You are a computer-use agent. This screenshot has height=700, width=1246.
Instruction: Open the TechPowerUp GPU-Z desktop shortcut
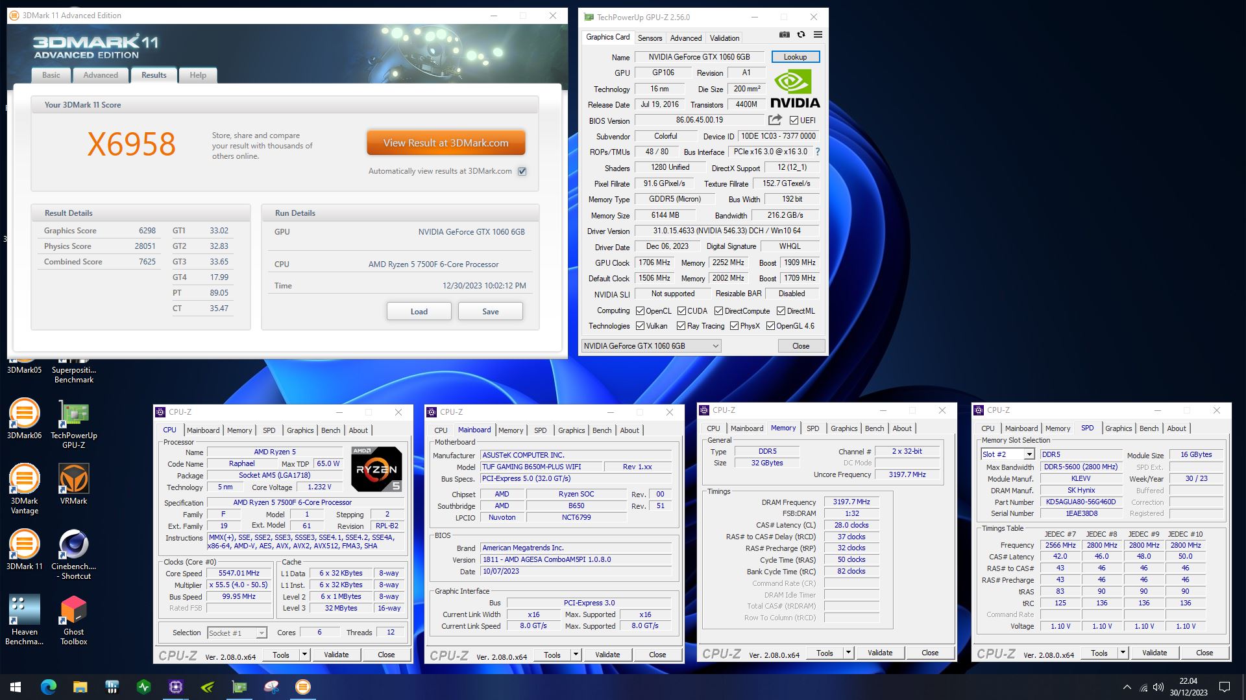74,423
